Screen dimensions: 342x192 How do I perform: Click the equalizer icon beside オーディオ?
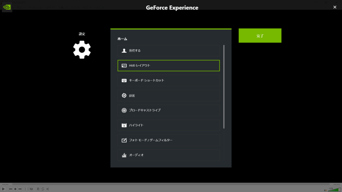124,155
